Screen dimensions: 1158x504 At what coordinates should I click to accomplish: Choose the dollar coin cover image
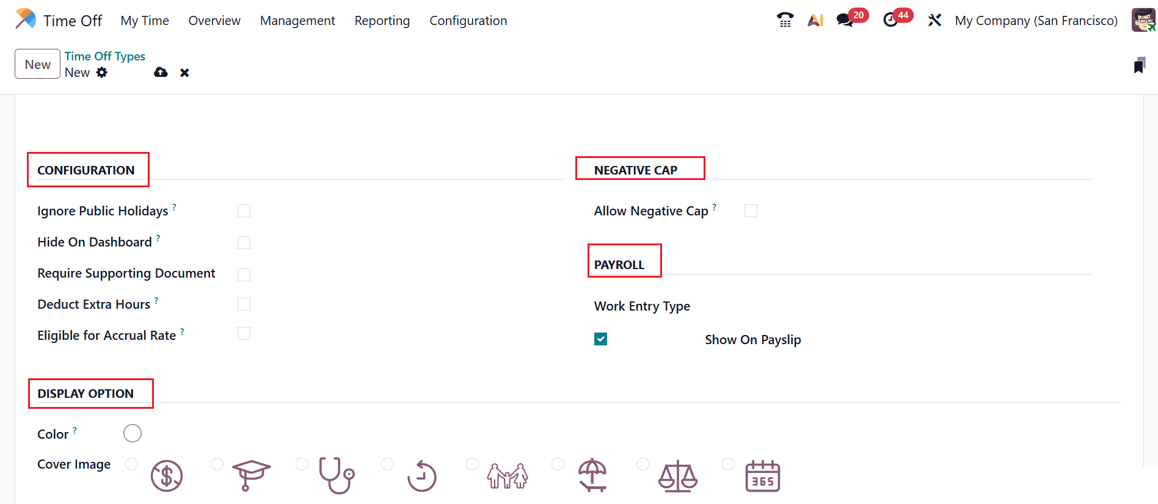pyautogui.click(x=167, y=476)
